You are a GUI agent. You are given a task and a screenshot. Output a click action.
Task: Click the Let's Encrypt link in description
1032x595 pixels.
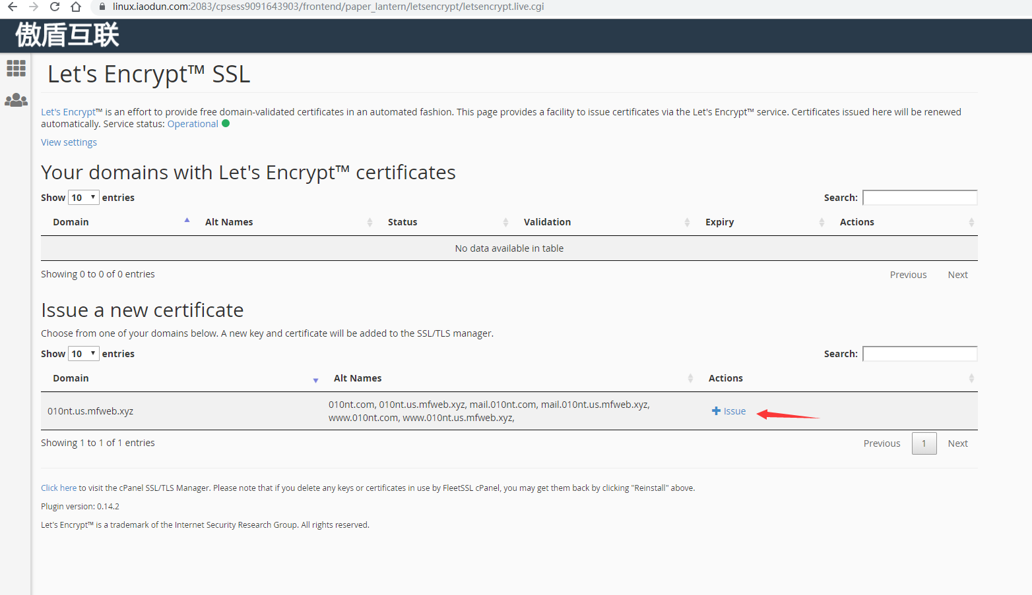pos(68,112)
